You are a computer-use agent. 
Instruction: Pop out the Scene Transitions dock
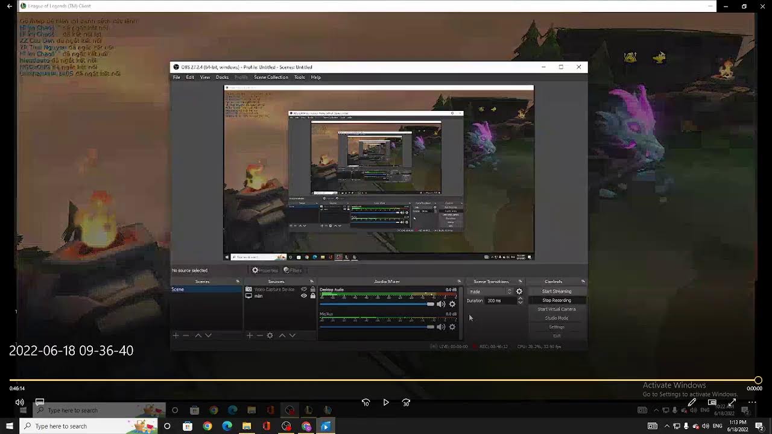(520, 281)
